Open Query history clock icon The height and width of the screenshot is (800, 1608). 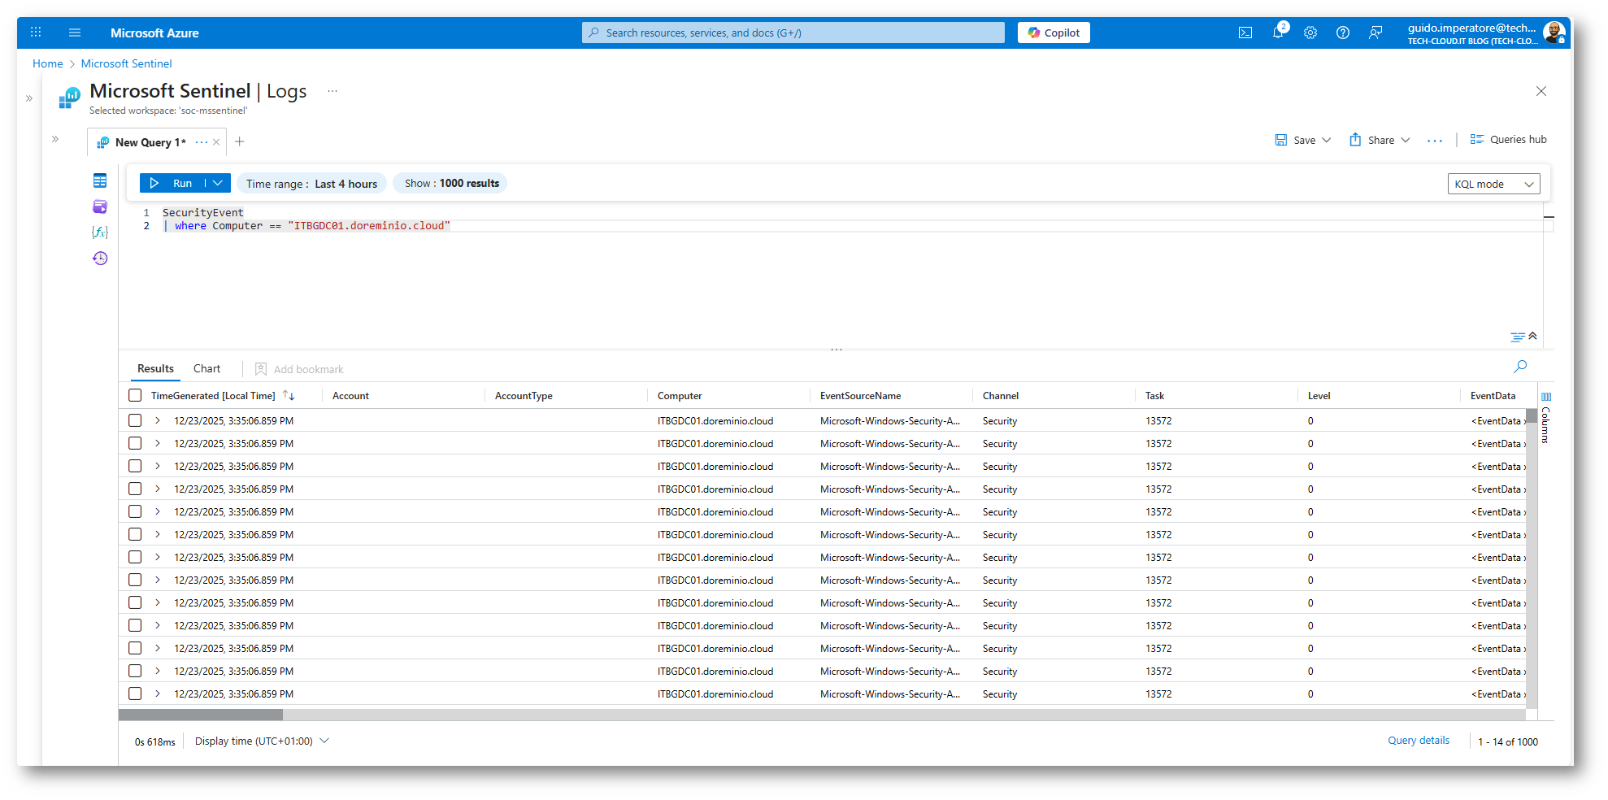(100, 259)
